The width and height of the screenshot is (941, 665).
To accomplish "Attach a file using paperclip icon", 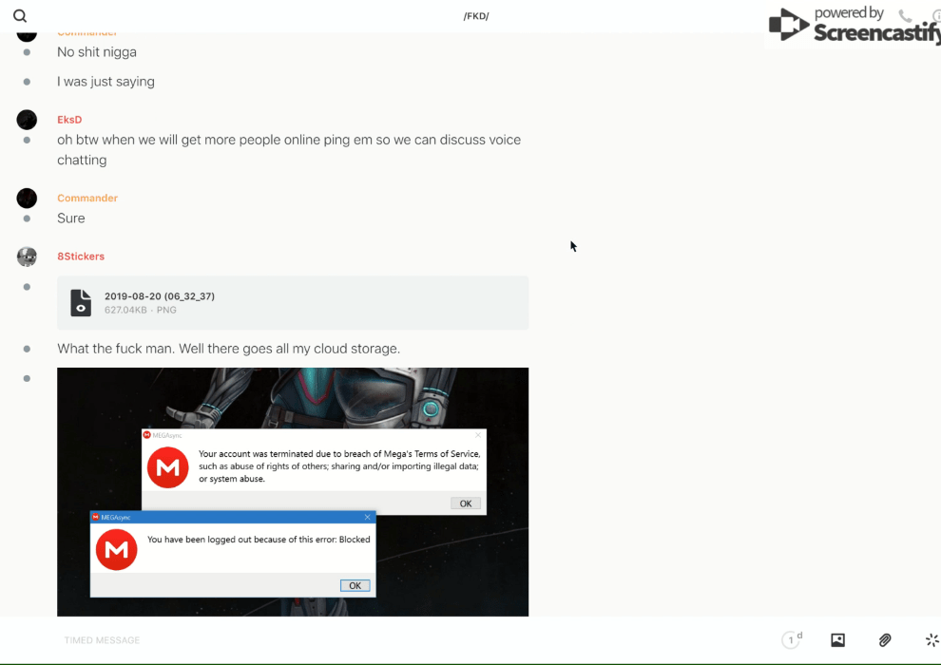I will 885,640.
